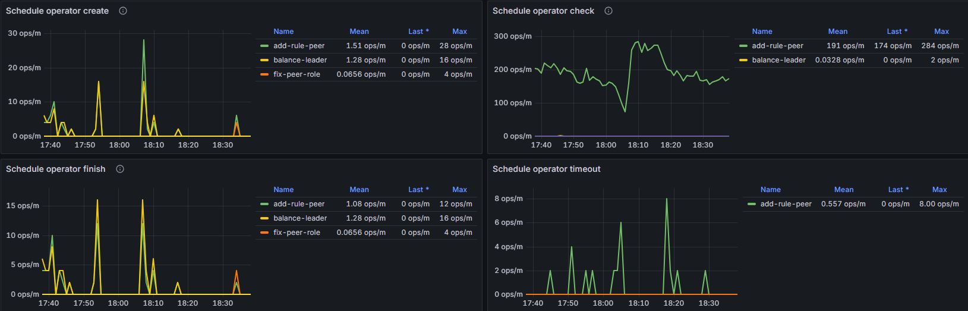Click the tallest green peak in timeout graph
The height and width of the screenshot is (311, 968).
click(x=667, y=199)
